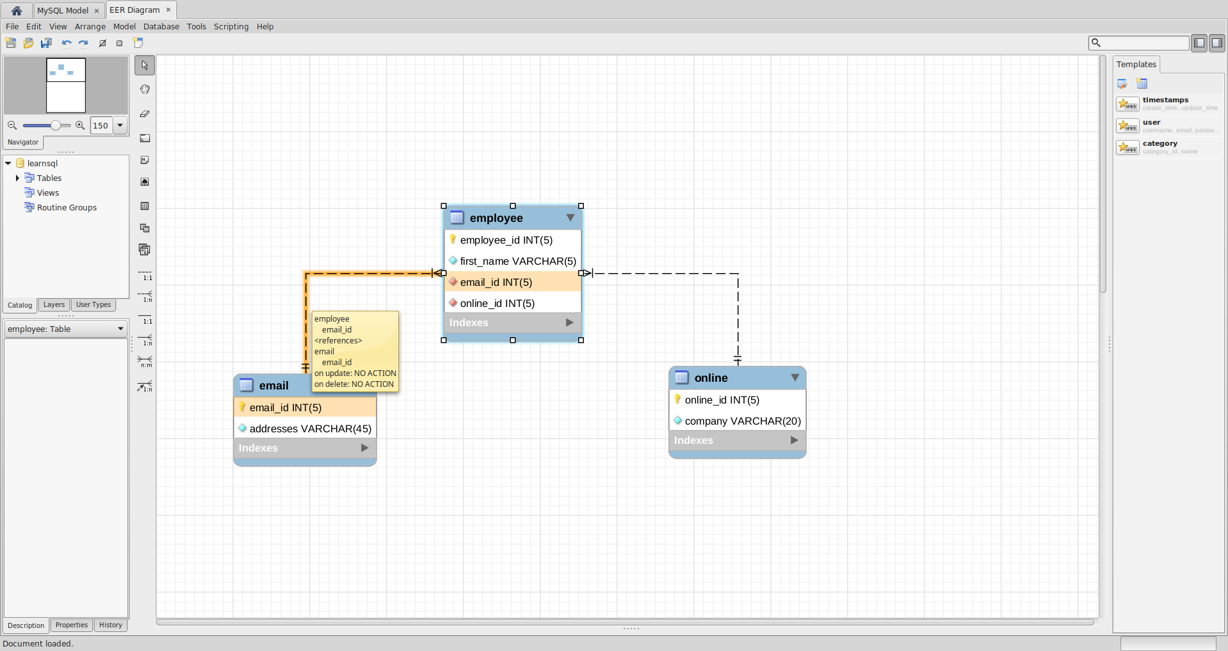1228x651 pixels.
Task: Pick the Place New Table tool
Action: tap(145, 207)
